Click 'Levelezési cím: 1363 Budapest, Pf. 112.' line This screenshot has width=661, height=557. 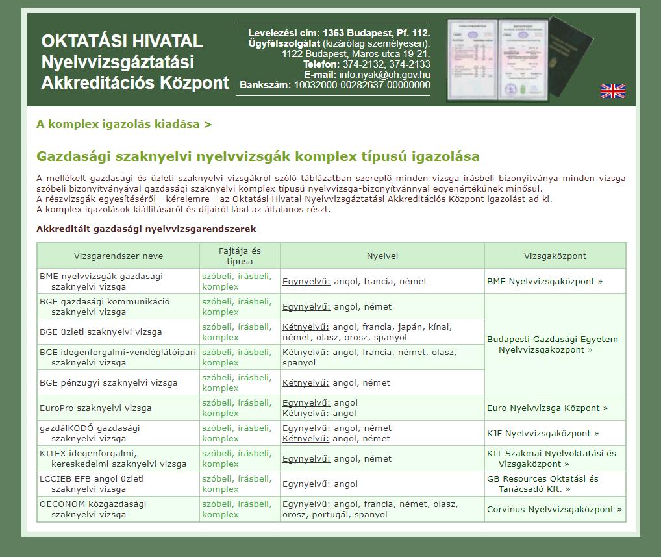coord(339,33)
